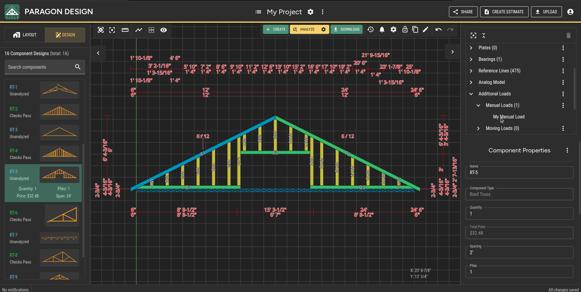Image resolution: width=581 pixels, height=292 pixels.
Task: Switch to the Design tab
Action: click(x=65, y=35)
